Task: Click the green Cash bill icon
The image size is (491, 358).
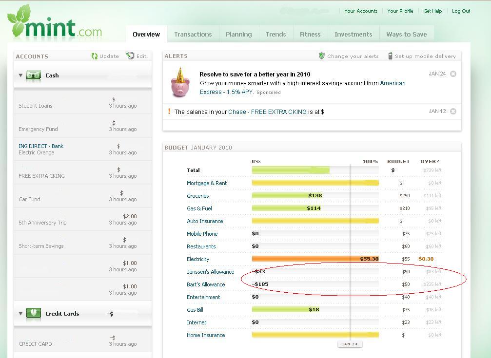Action: point(34,75)
